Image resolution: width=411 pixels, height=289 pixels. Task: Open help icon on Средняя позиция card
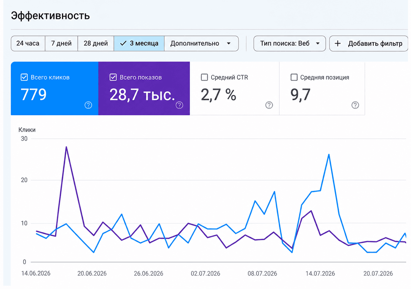tap(355, 105)
